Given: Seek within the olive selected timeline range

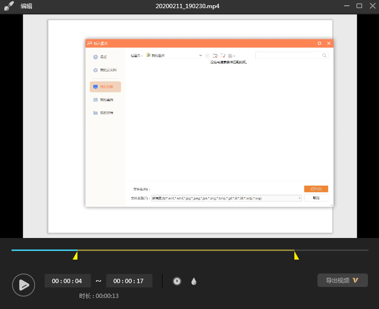Looking at the screenshot, I should pos(186,250).
